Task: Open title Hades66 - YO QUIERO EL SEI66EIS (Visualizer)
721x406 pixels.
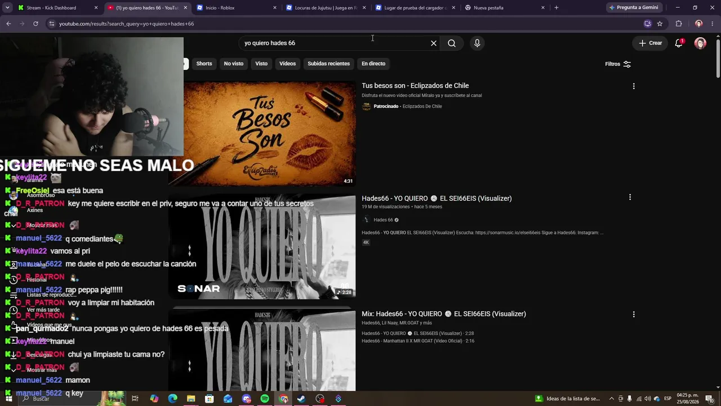Action: (437, 198)
